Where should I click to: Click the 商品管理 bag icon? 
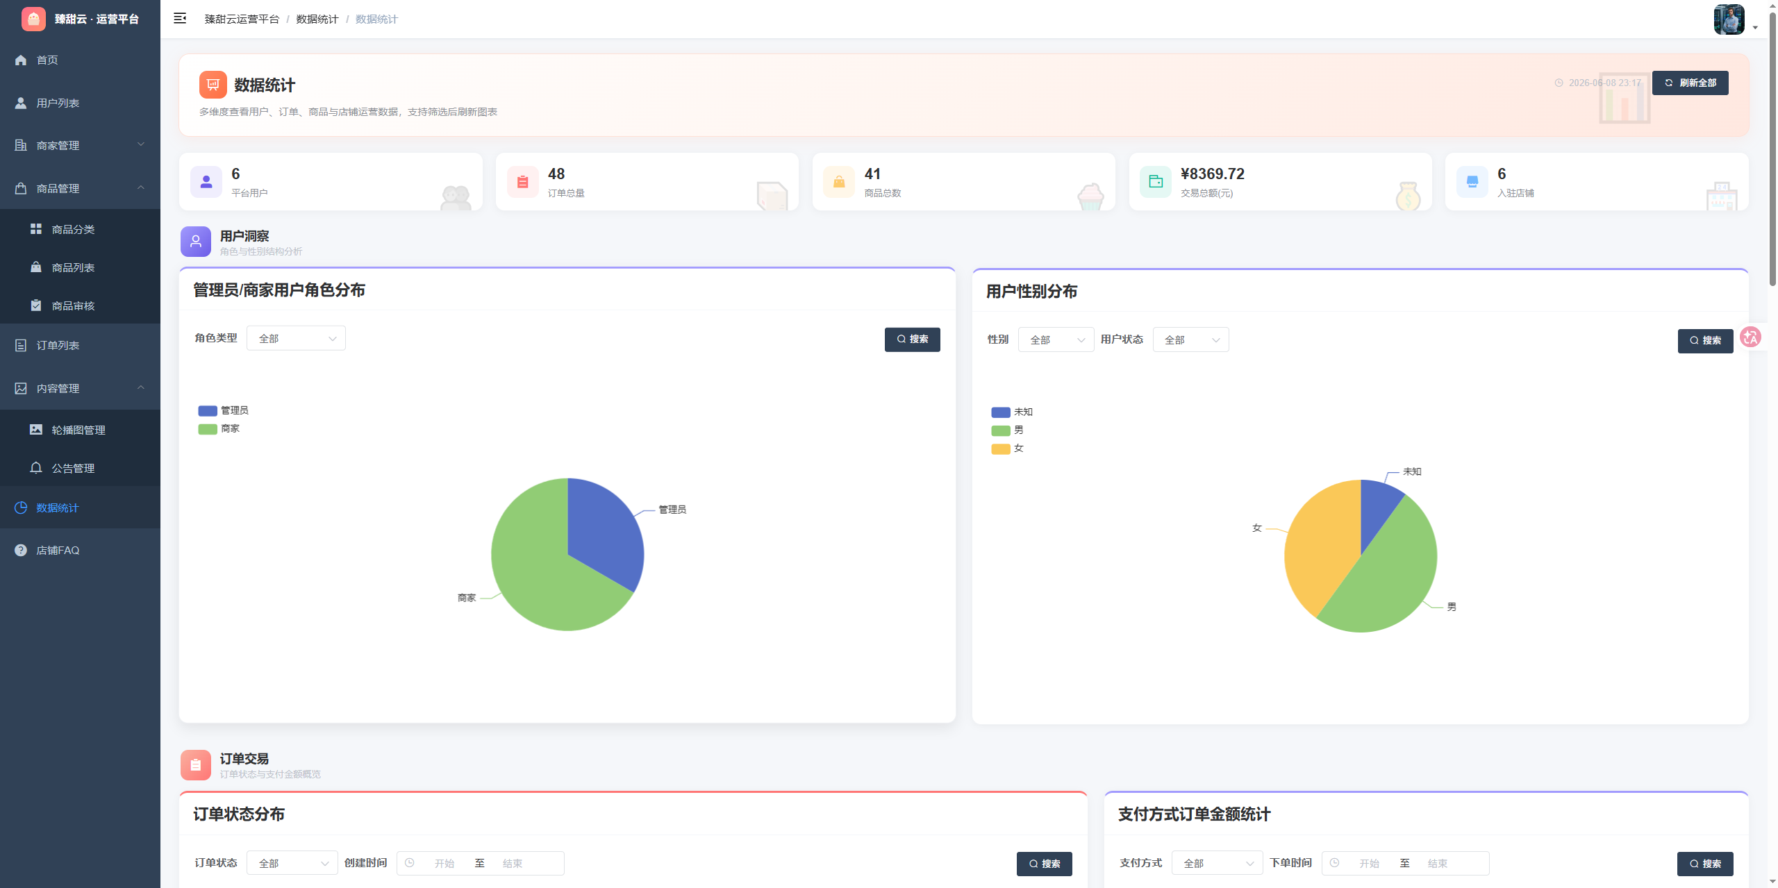(x=21, y=188)
